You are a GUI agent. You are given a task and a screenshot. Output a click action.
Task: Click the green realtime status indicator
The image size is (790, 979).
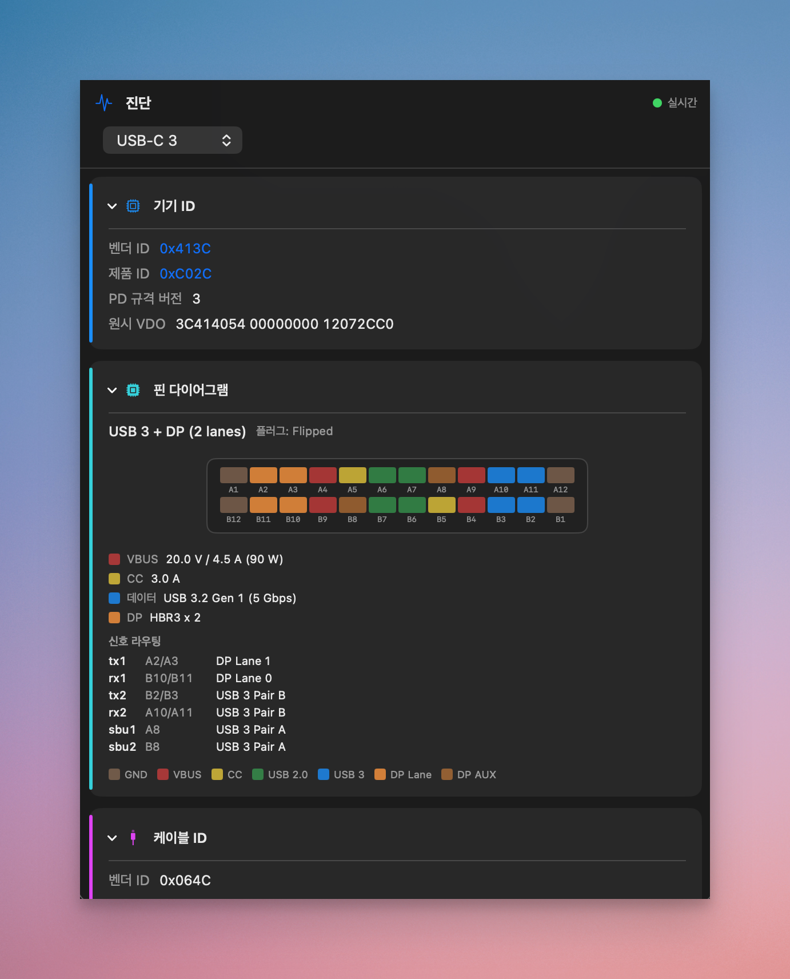pyautogui.click(x=657, y=103)
